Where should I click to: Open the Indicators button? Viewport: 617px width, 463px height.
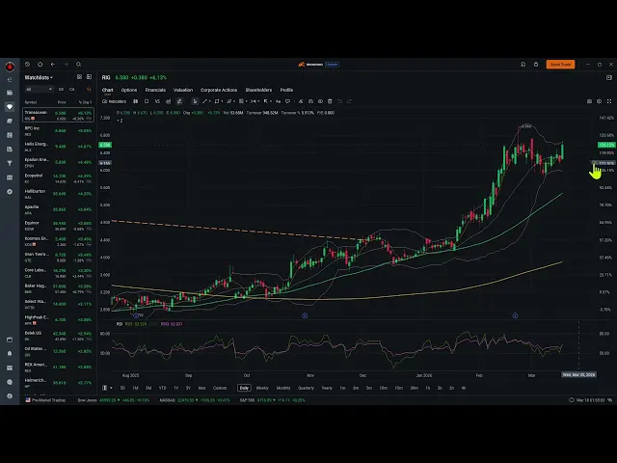tap(114, 101)
